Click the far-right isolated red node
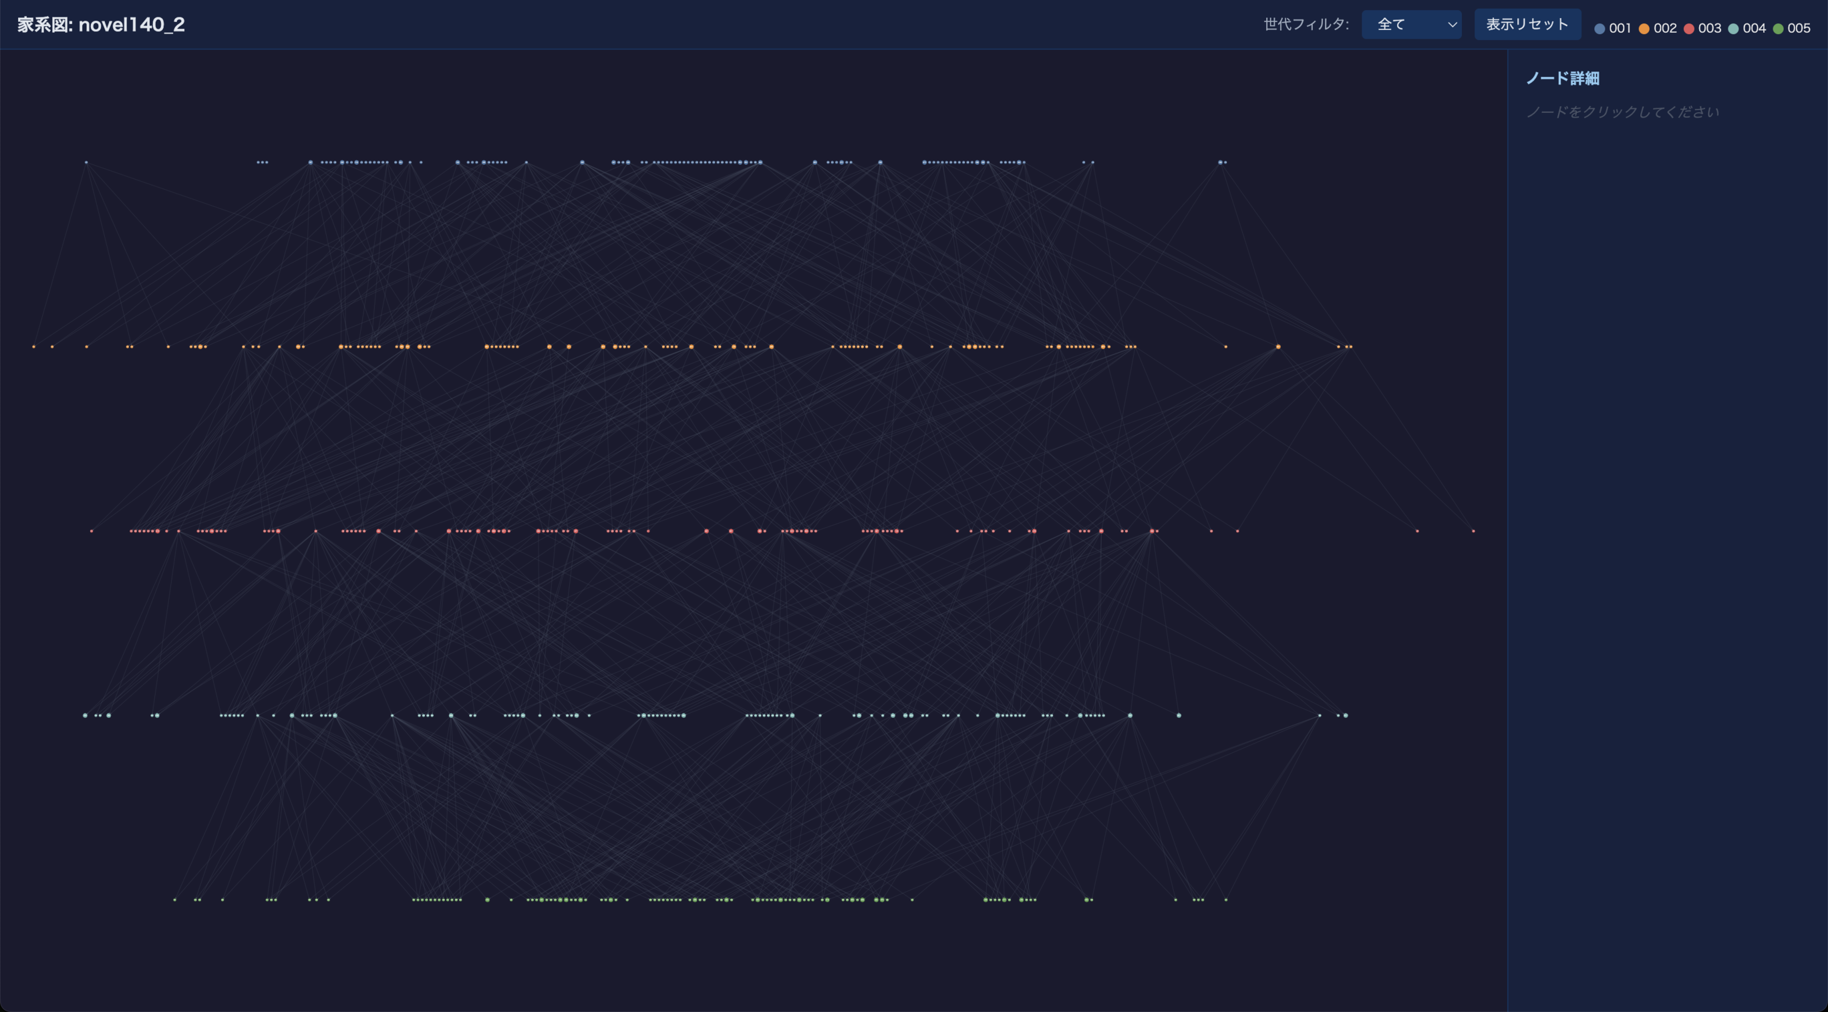Viewport: 1828px width, 1012px height. tap(1473, 531)
